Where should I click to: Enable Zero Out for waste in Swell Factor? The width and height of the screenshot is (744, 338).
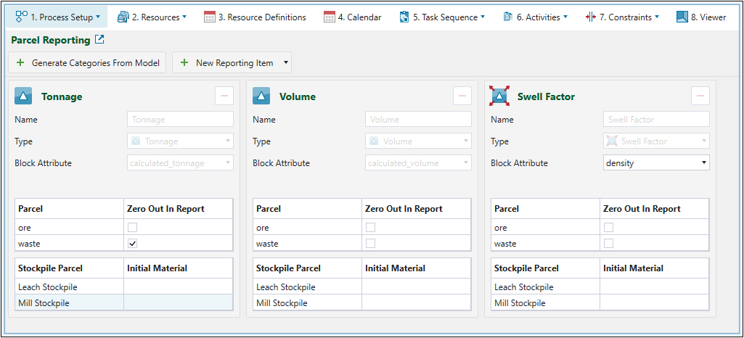point(608,244)
